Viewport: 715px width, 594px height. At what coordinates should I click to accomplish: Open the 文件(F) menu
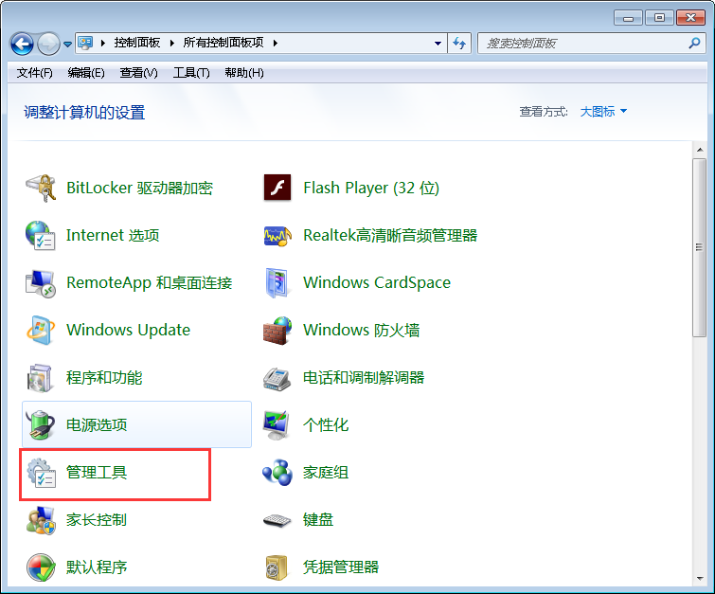35,73
